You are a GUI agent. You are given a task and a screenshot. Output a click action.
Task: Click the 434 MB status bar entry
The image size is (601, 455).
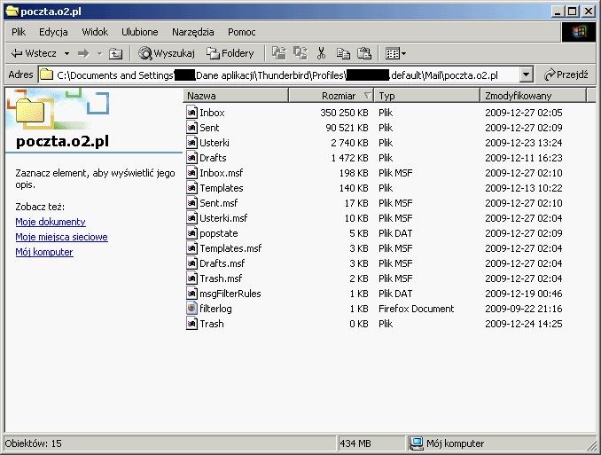click(371, 443)
